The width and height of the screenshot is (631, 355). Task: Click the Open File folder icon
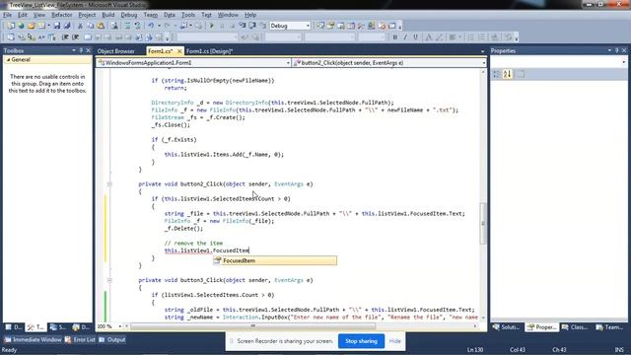31,26
